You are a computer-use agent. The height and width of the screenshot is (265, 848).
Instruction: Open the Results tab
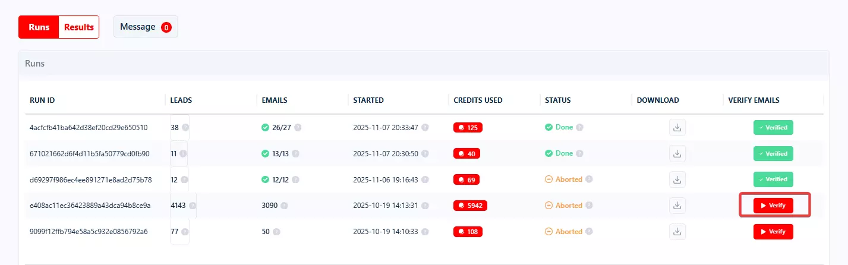[x=78, y=27]
